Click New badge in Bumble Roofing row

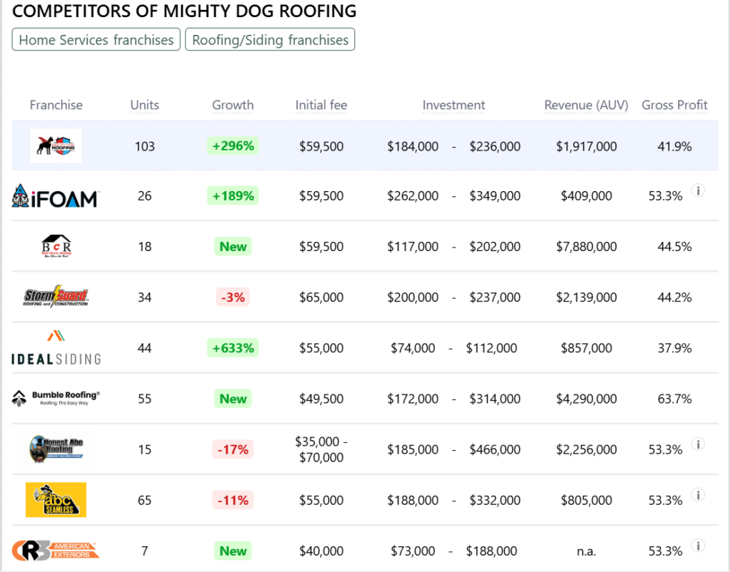[x=233, y=399]
